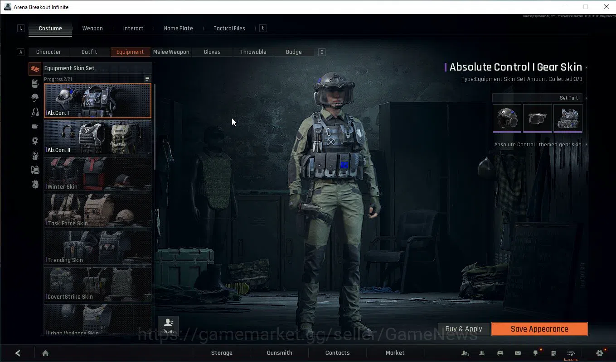Open Gunsmith from the bottom bar
Image resolution: width=616 pixels, height=362 pixels.
[x=279, y=353]
